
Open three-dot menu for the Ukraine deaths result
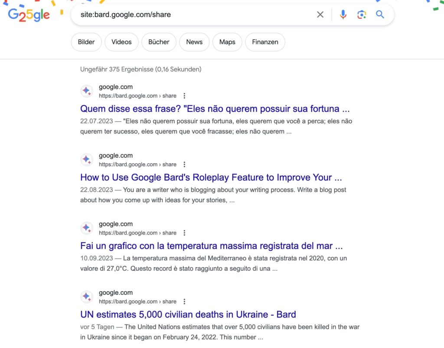click(184, 302)
